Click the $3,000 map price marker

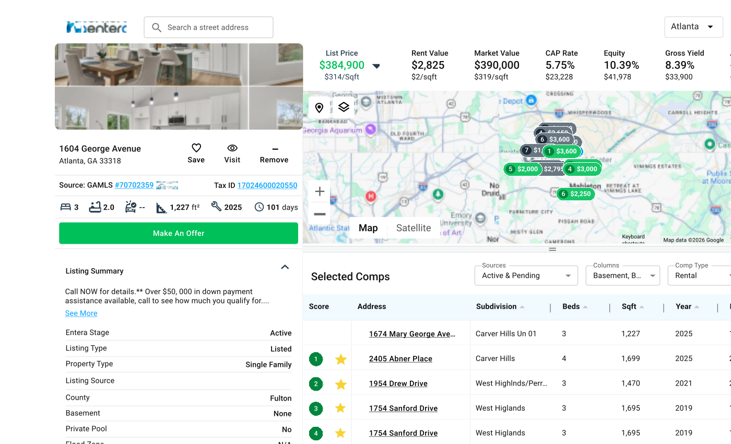tap(582, 169)
